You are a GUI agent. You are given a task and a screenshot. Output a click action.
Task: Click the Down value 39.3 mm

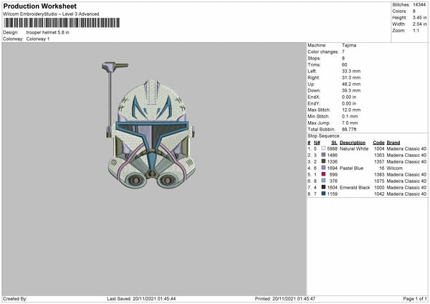point(351,90)
